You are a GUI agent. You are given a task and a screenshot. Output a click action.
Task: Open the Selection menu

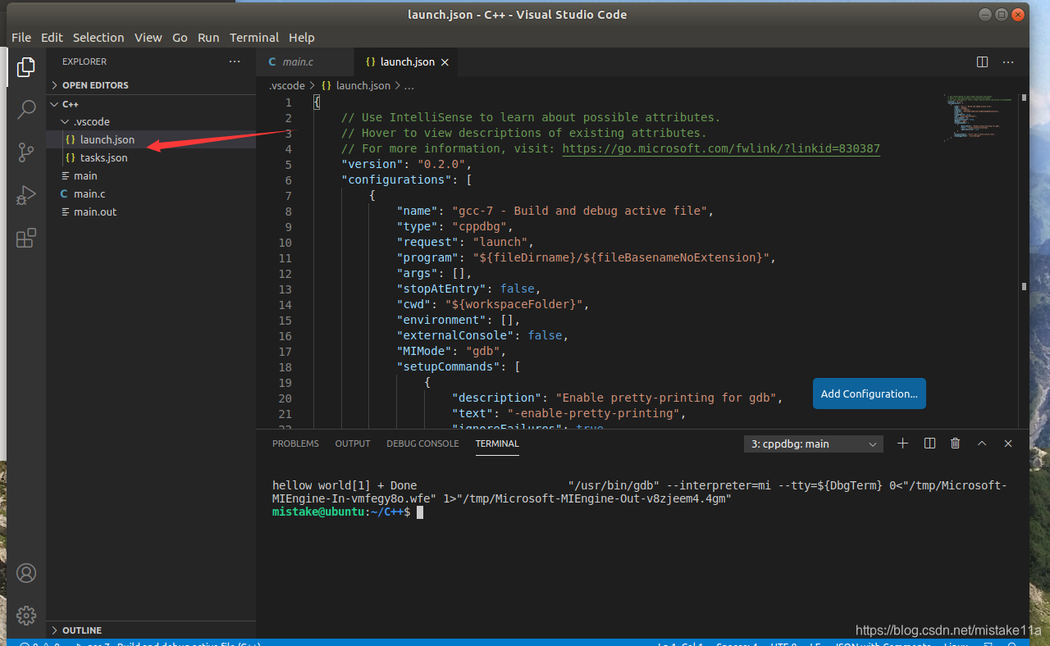[98, 38]
